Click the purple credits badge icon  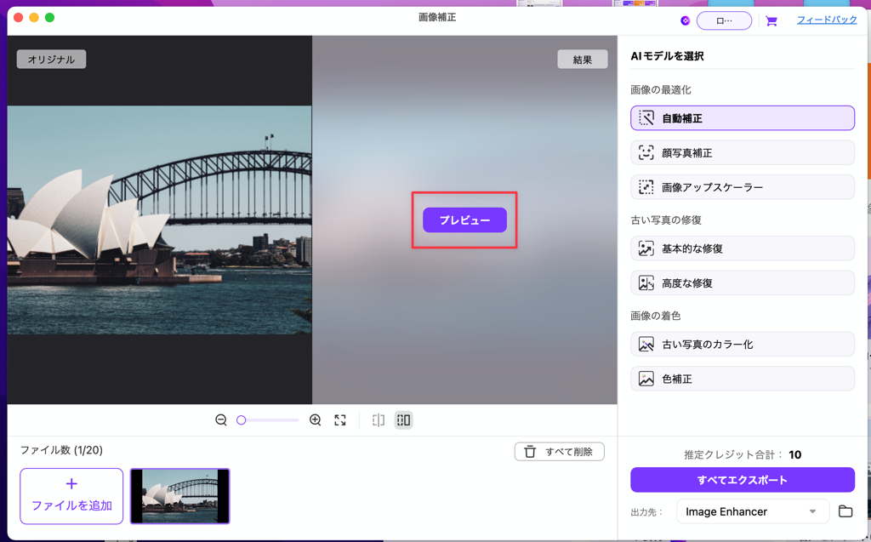(685, 21)
